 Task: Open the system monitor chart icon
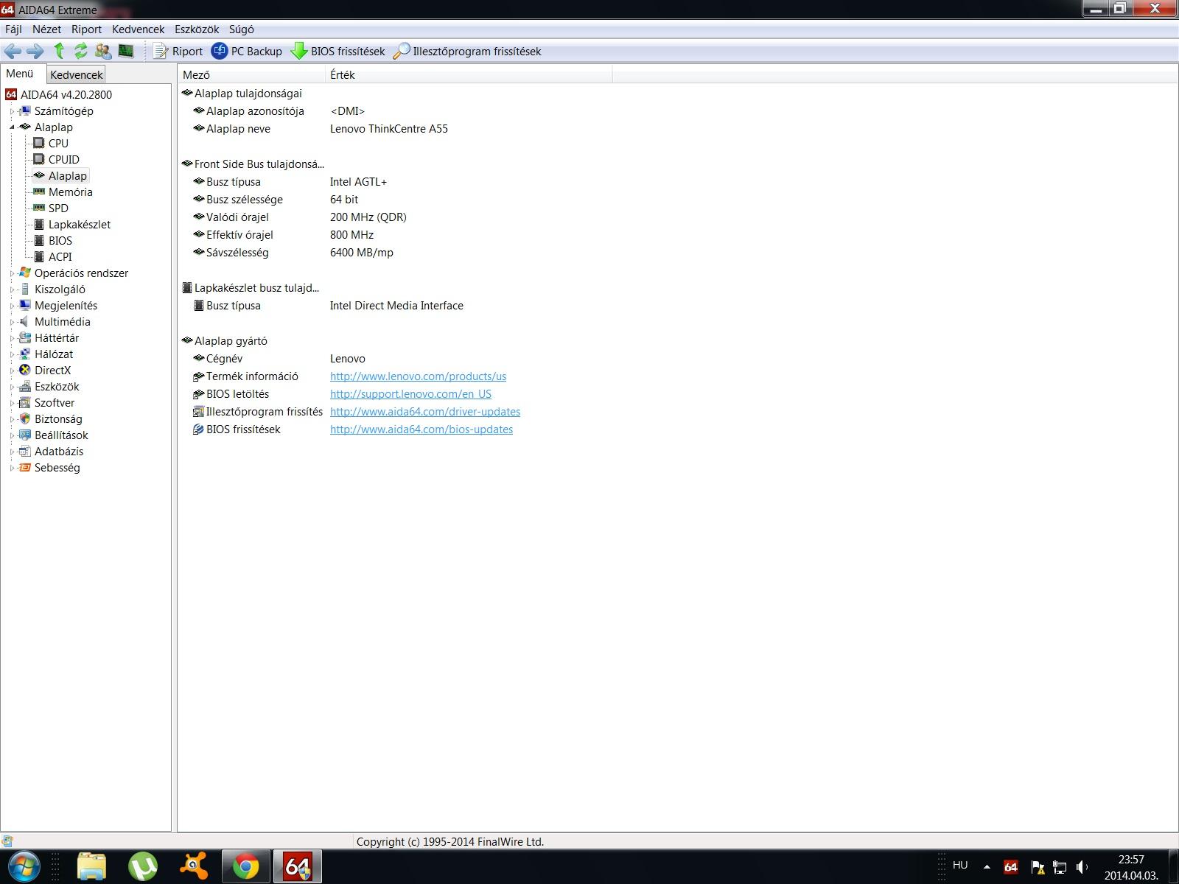(x=126, y=51)
